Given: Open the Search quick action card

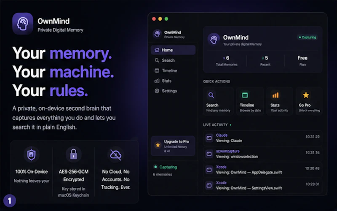Looking at the screenshot, I should click(218, 101).
